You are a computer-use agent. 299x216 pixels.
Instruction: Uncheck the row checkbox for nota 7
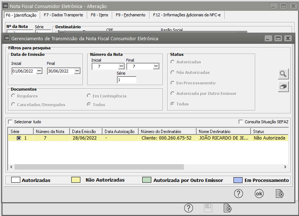click(x=19, y=138)
